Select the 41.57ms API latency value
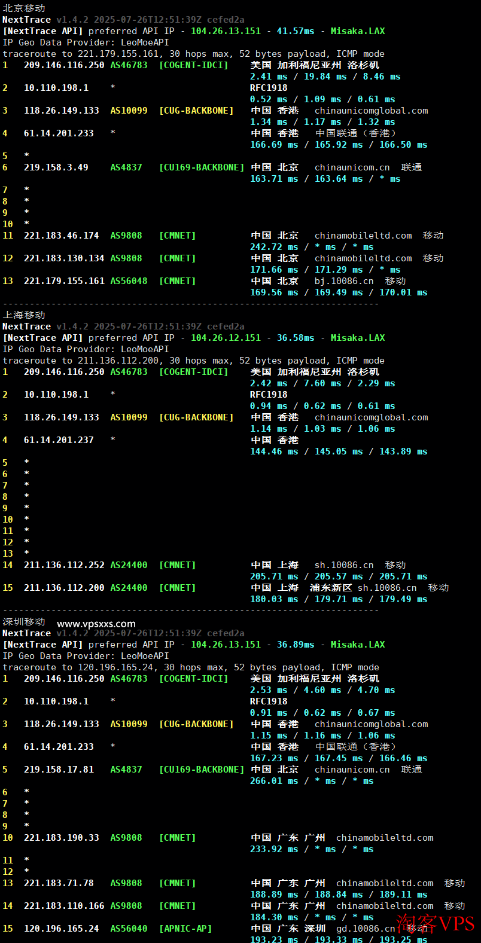This screenshot has height=943, width=481. [295, 31]
